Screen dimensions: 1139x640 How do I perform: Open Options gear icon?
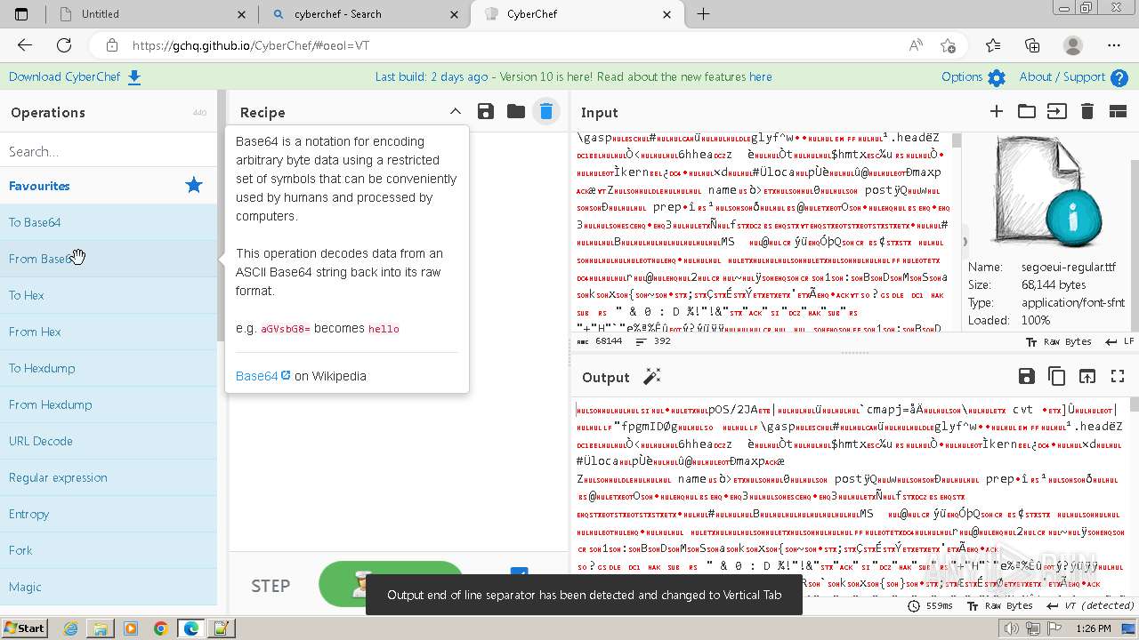click(x=997, y=77)
